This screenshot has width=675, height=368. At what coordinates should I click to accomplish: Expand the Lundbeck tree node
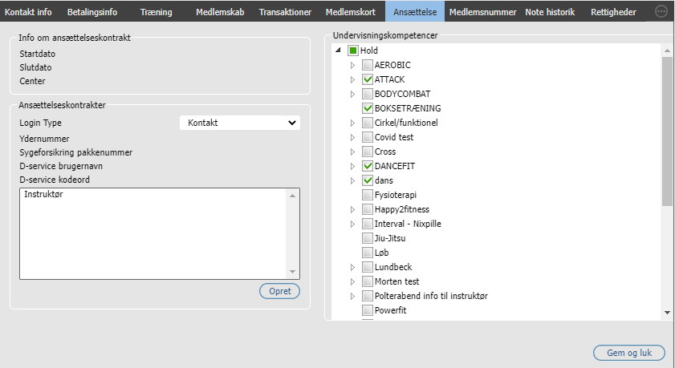point(352,268)
